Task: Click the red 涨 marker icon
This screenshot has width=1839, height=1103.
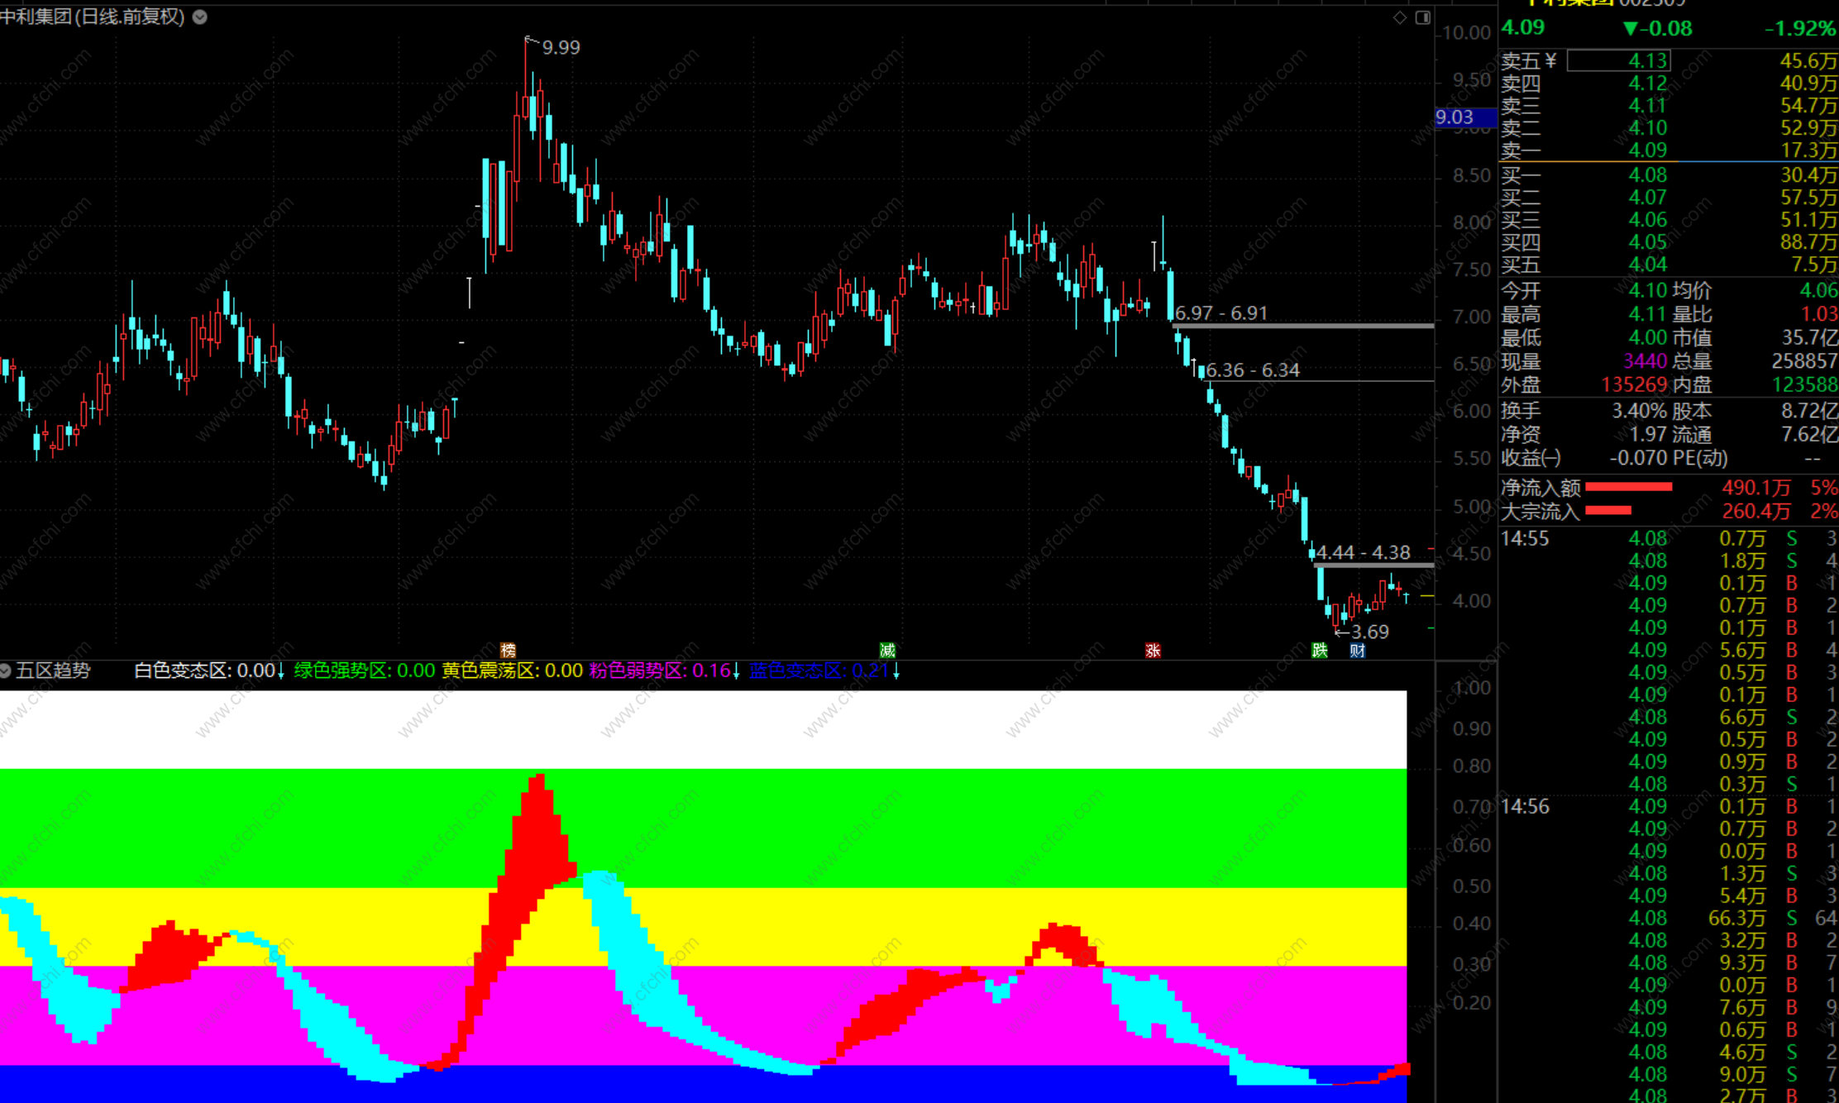Action: coord(1153,651)
